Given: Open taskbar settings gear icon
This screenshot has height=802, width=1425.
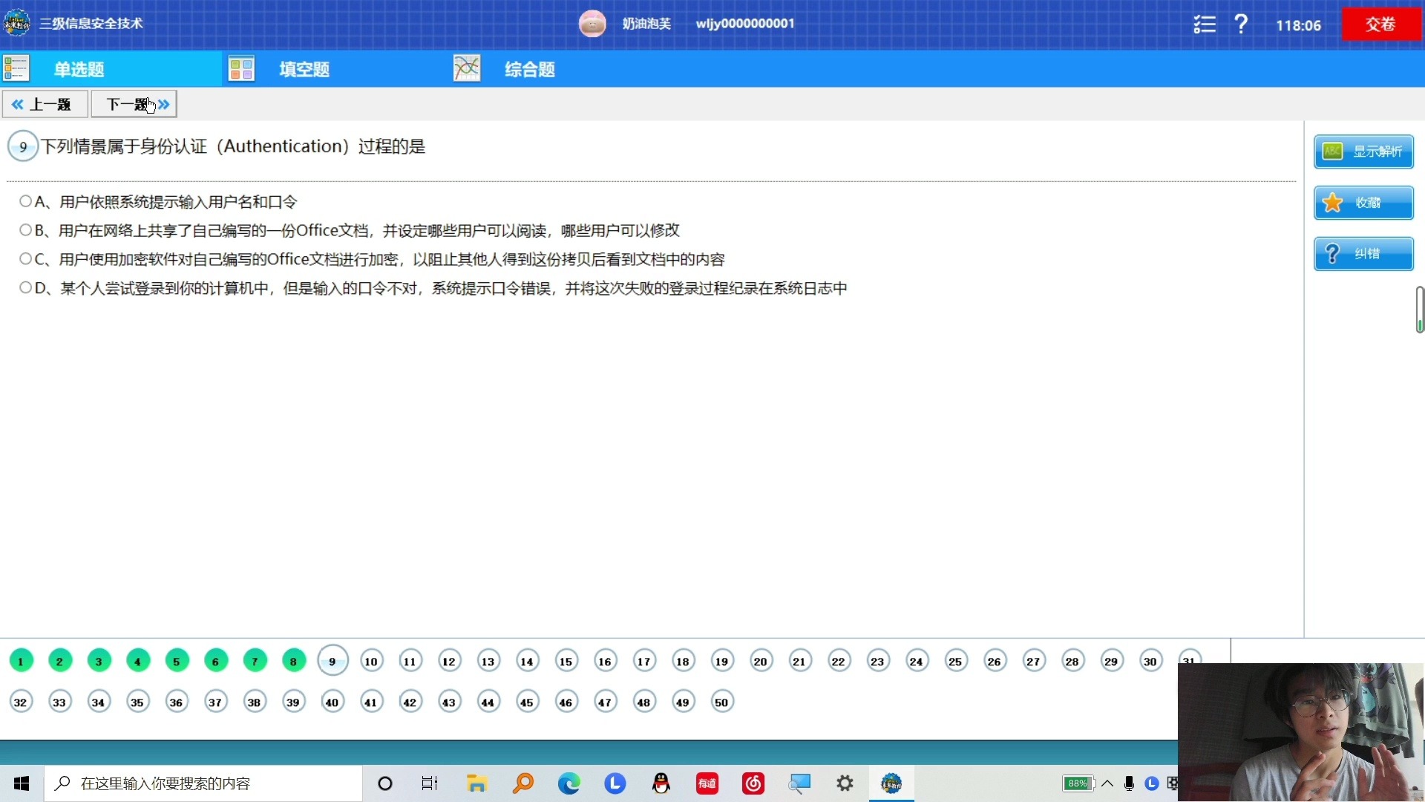Looking at the screenshot, I should pyautogui.click(x=845, y=783).
